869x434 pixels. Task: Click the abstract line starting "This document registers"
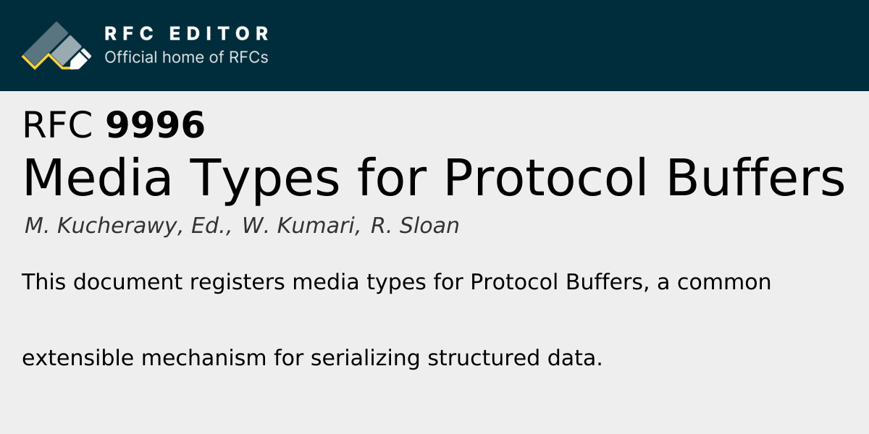click(396, 282)
